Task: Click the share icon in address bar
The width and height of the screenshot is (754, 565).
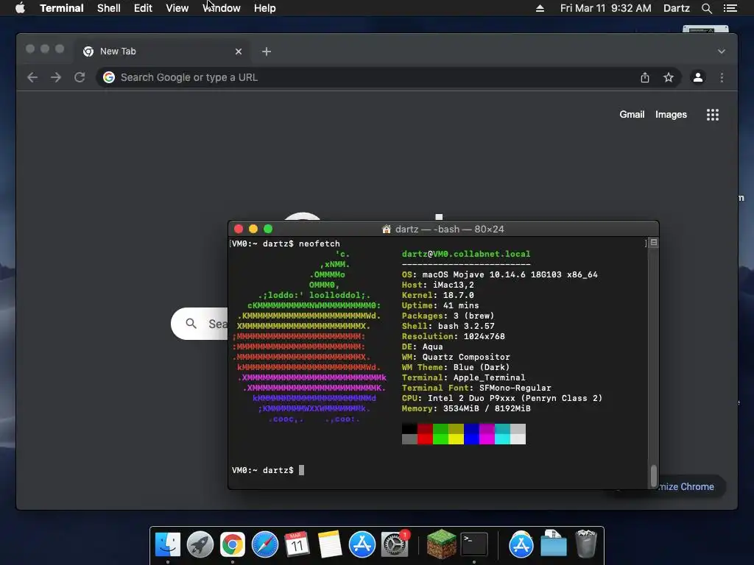Action: (x=645, y=77)
